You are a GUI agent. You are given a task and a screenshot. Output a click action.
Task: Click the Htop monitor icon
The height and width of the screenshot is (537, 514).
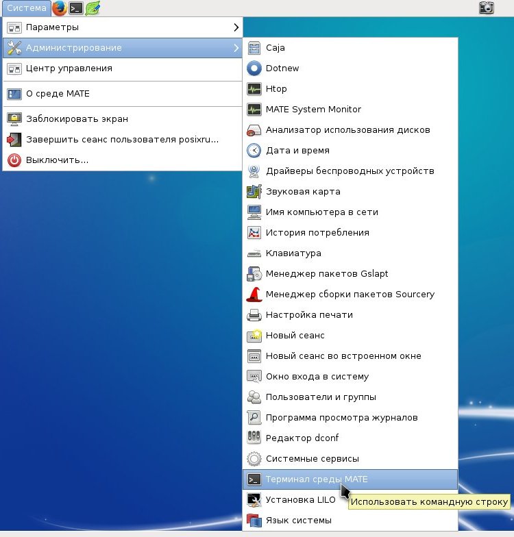coord(254,89)
